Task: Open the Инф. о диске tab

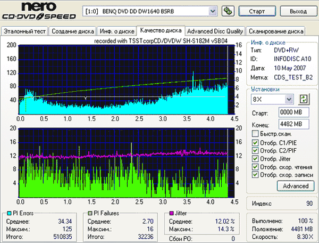Action: 117,31
